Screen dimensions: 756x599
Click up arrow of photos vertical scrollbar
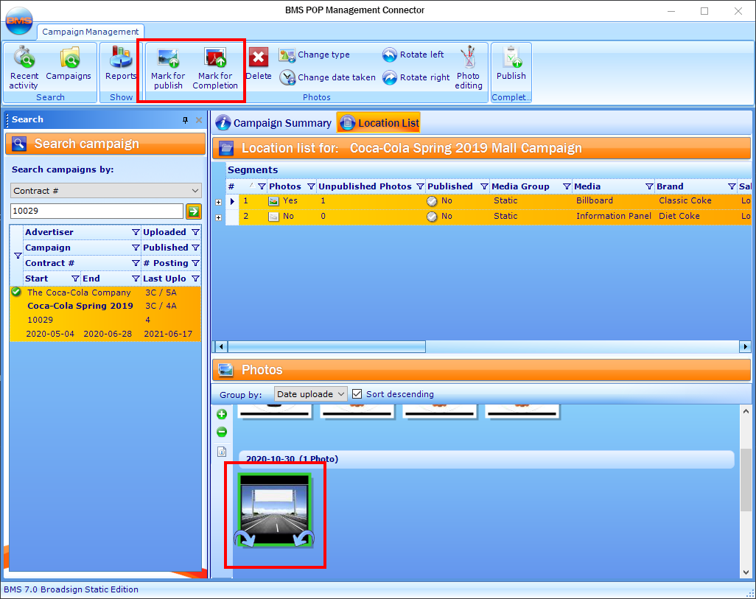(x=746, y=411)
